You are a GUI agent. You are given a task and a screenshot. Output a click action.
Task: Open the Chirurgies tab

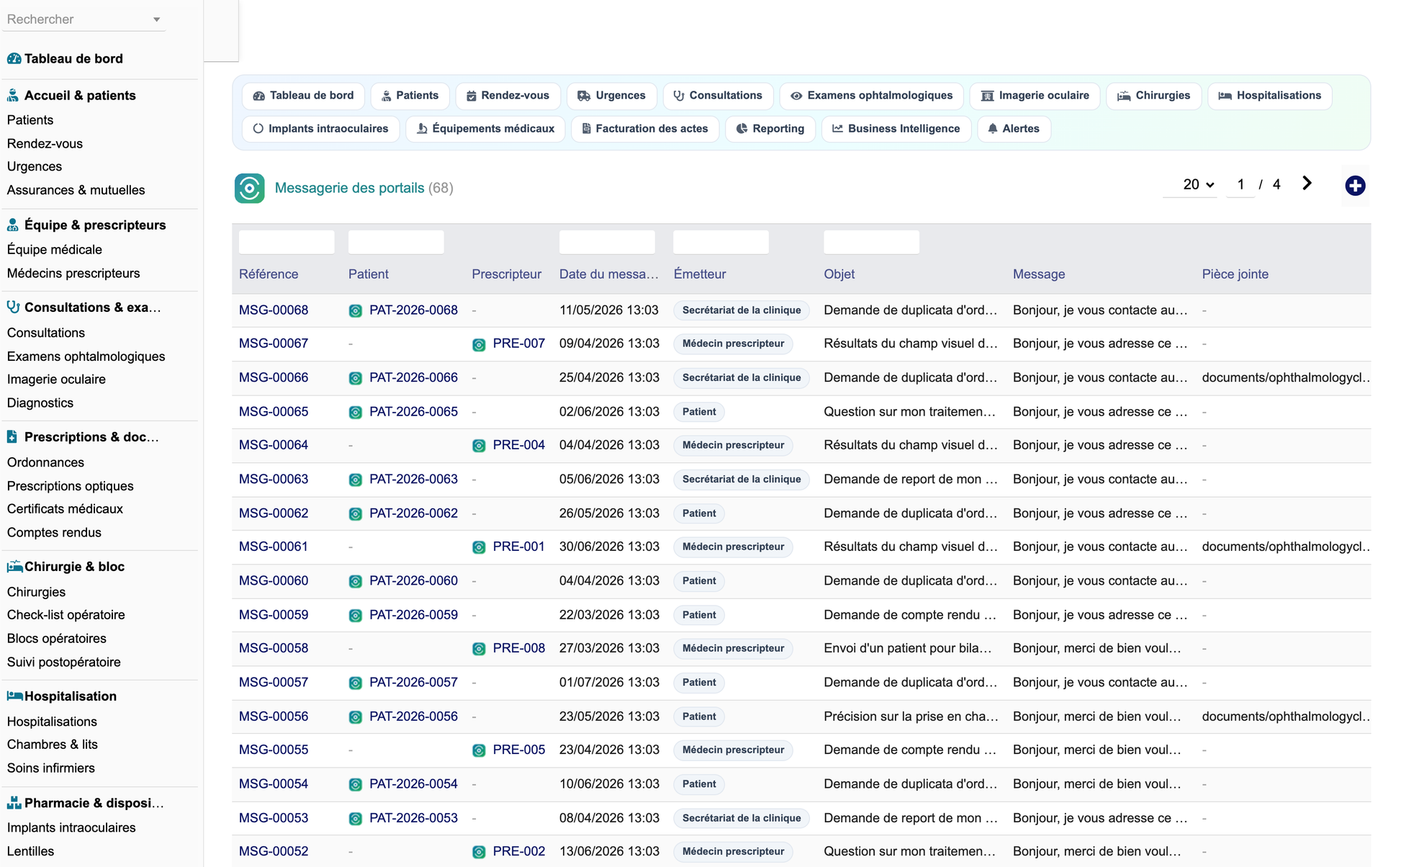1153,96
